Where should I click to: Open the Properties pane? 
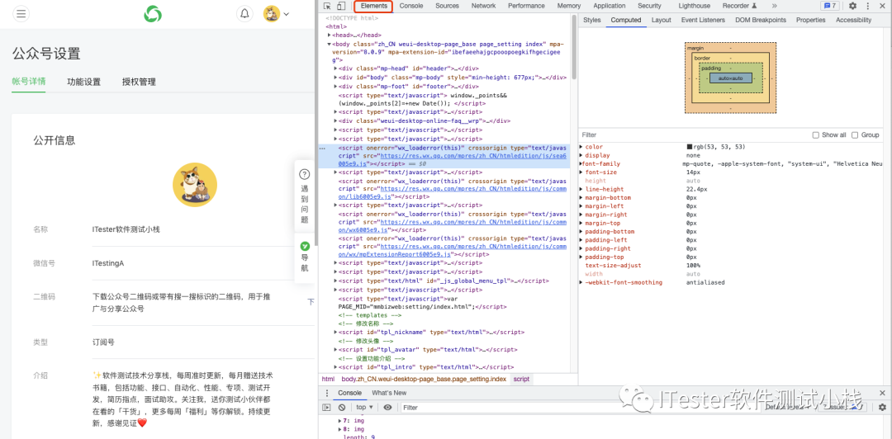[x=811, y=20]
